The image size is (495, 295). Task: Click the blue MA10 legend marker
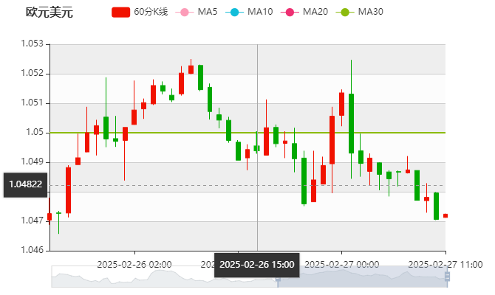[x=233, y=12]
